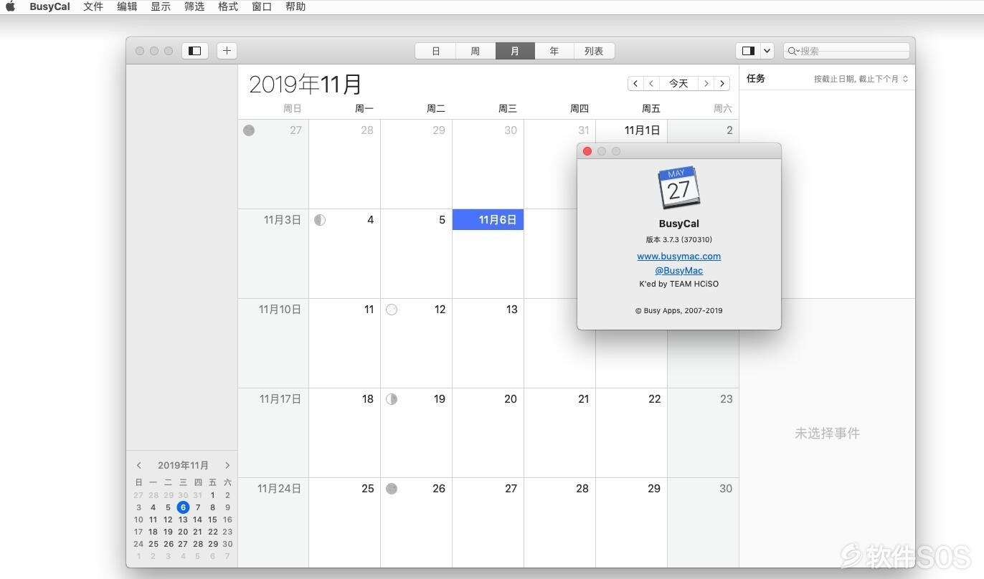The height and width of the screenshot is (579, 984).
Task: Toggle the left sidebar panel button
Action: (194, 51)
